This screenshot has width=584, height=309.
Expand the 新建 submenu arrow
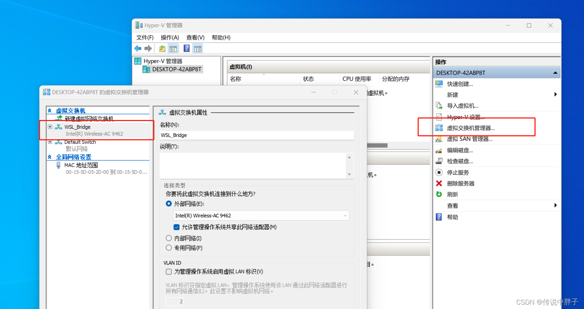click(556, 95)
